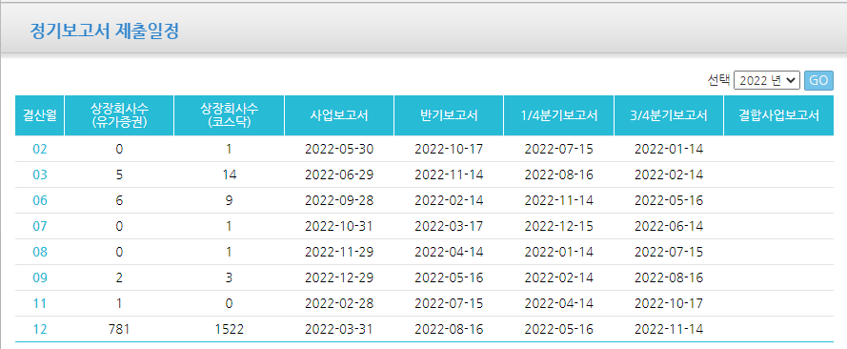Click the 사업보고서 column header

click(x=339, y=115)
